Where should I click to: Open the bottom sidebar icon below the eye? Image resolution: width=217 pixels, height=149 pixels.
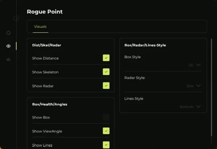click(x=9, y=59)
